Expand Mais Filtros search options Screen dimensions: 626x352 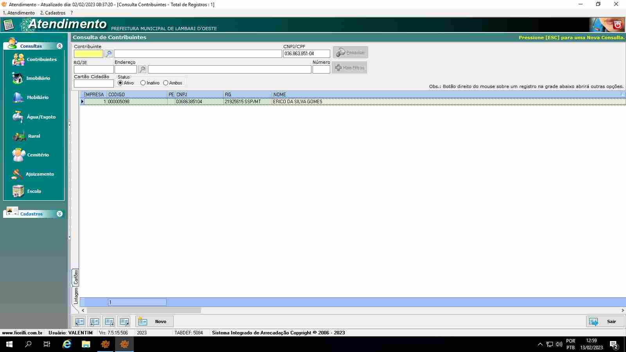[349, 68]
